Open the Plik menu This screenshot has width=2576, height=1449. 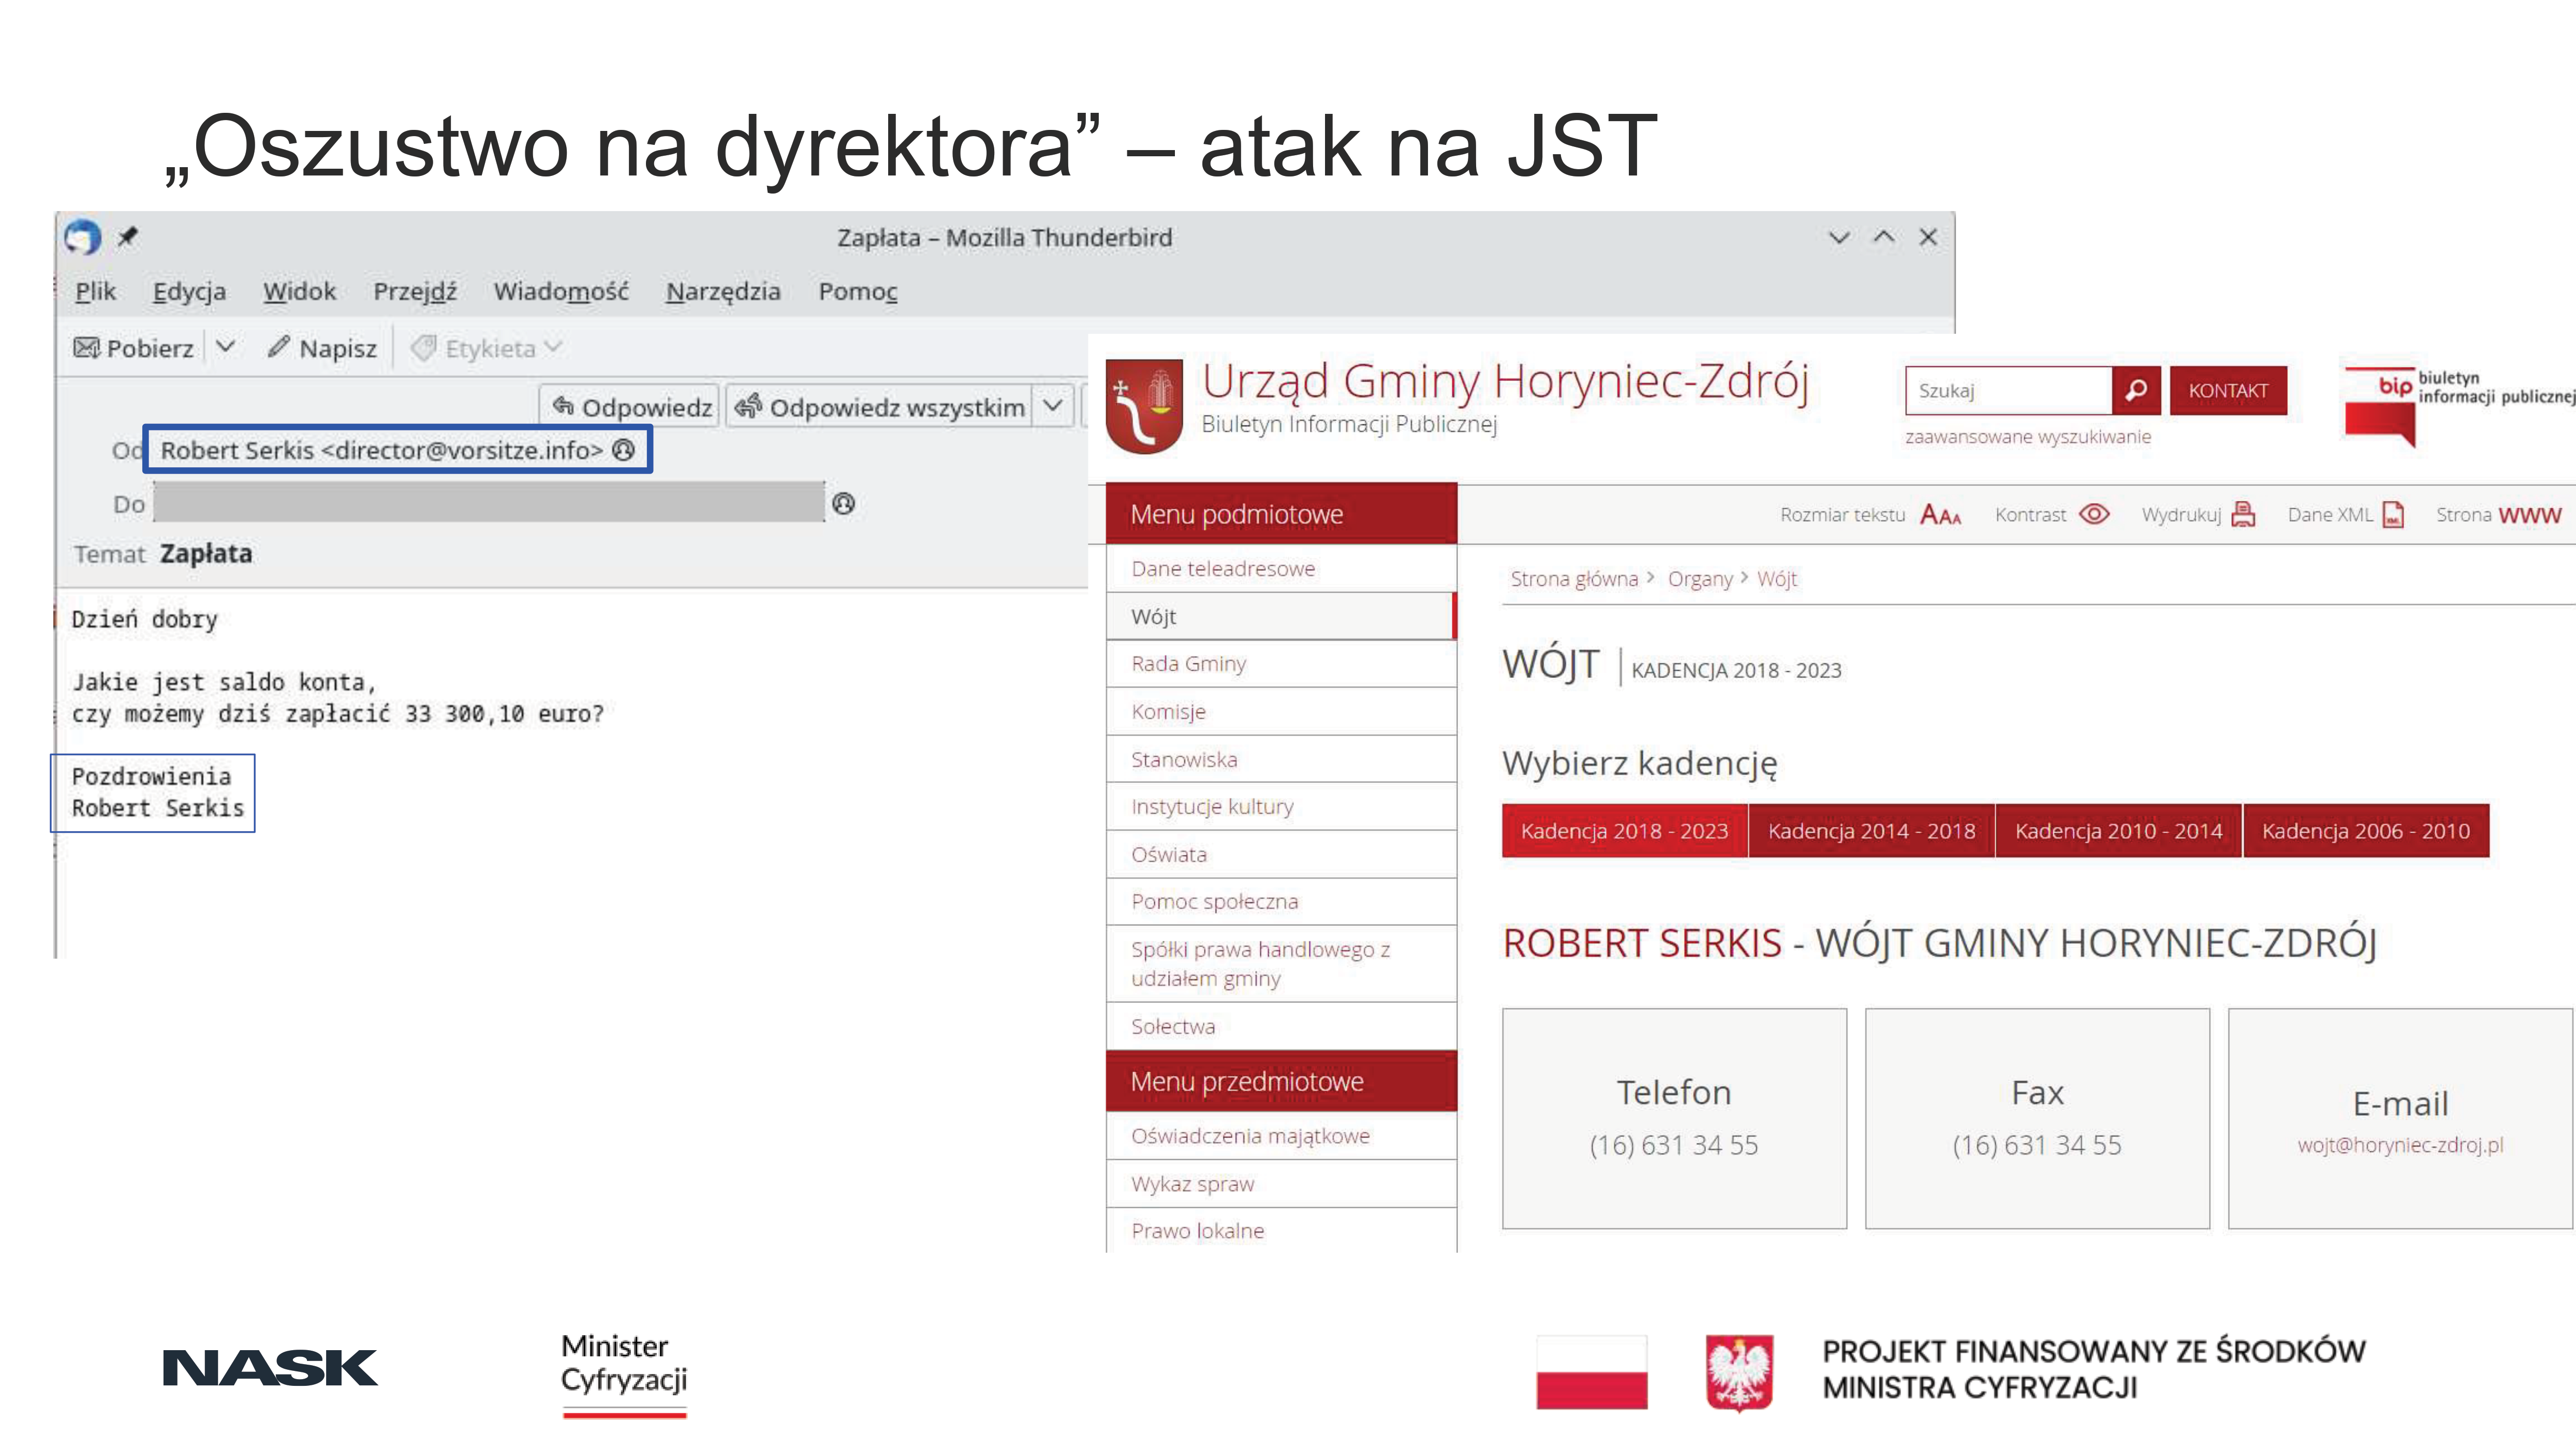pos(96,291)
